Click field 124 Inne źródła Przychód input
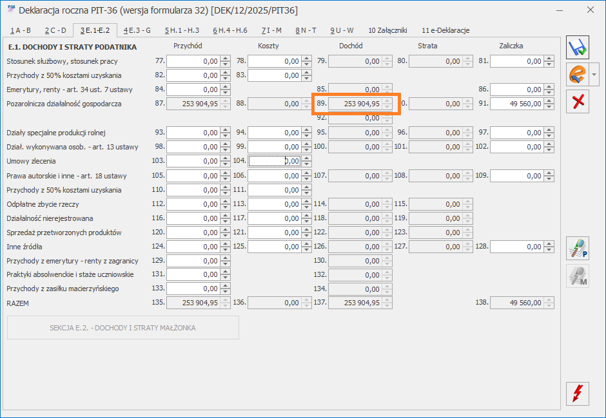Image resolution: width=606 pixels, height=418 pixels. click(x=193, y=247)
